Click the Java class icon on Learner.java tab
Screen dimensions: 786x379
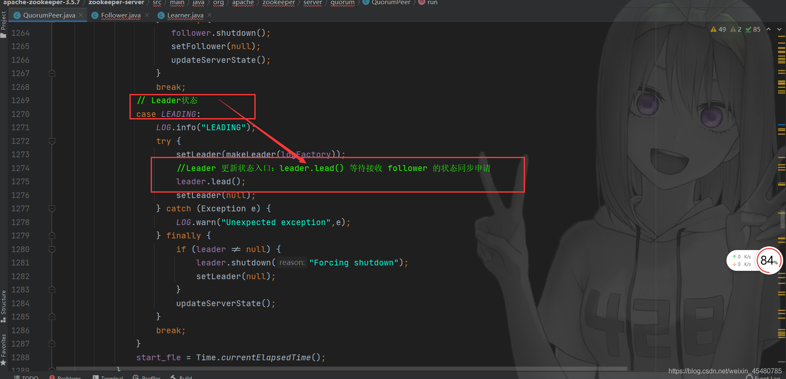[x=161, y=15]
